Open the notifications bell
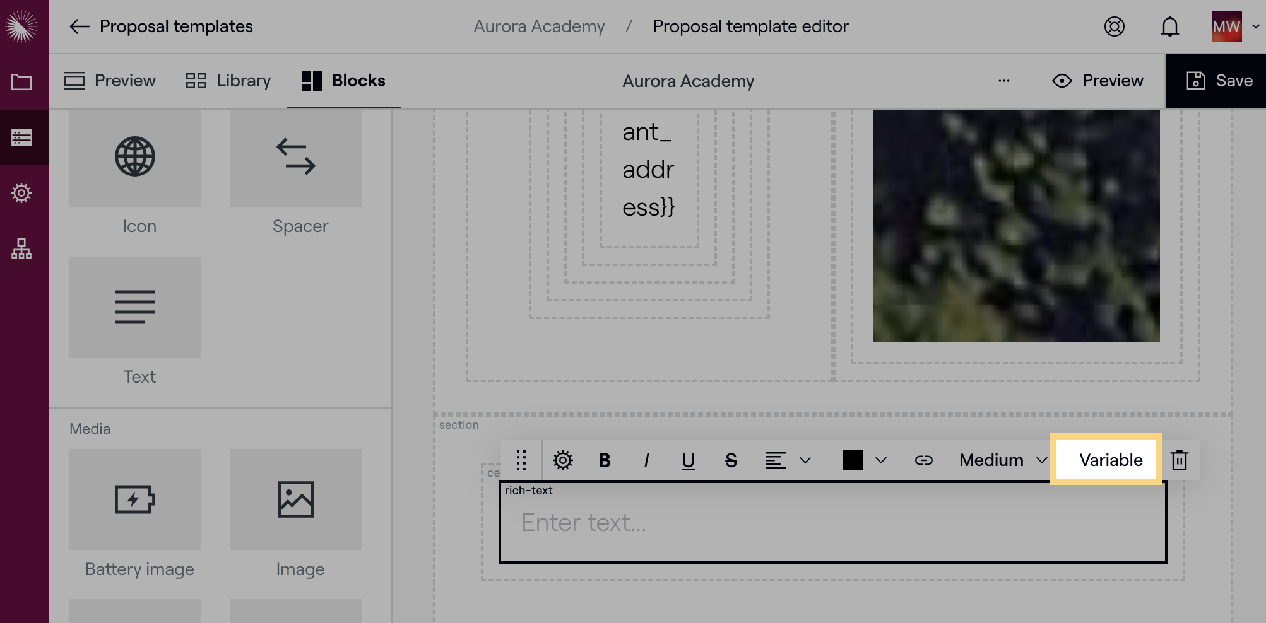Image resolution: width=1266 pixels, height=623 pixels. click(1169, 26)
